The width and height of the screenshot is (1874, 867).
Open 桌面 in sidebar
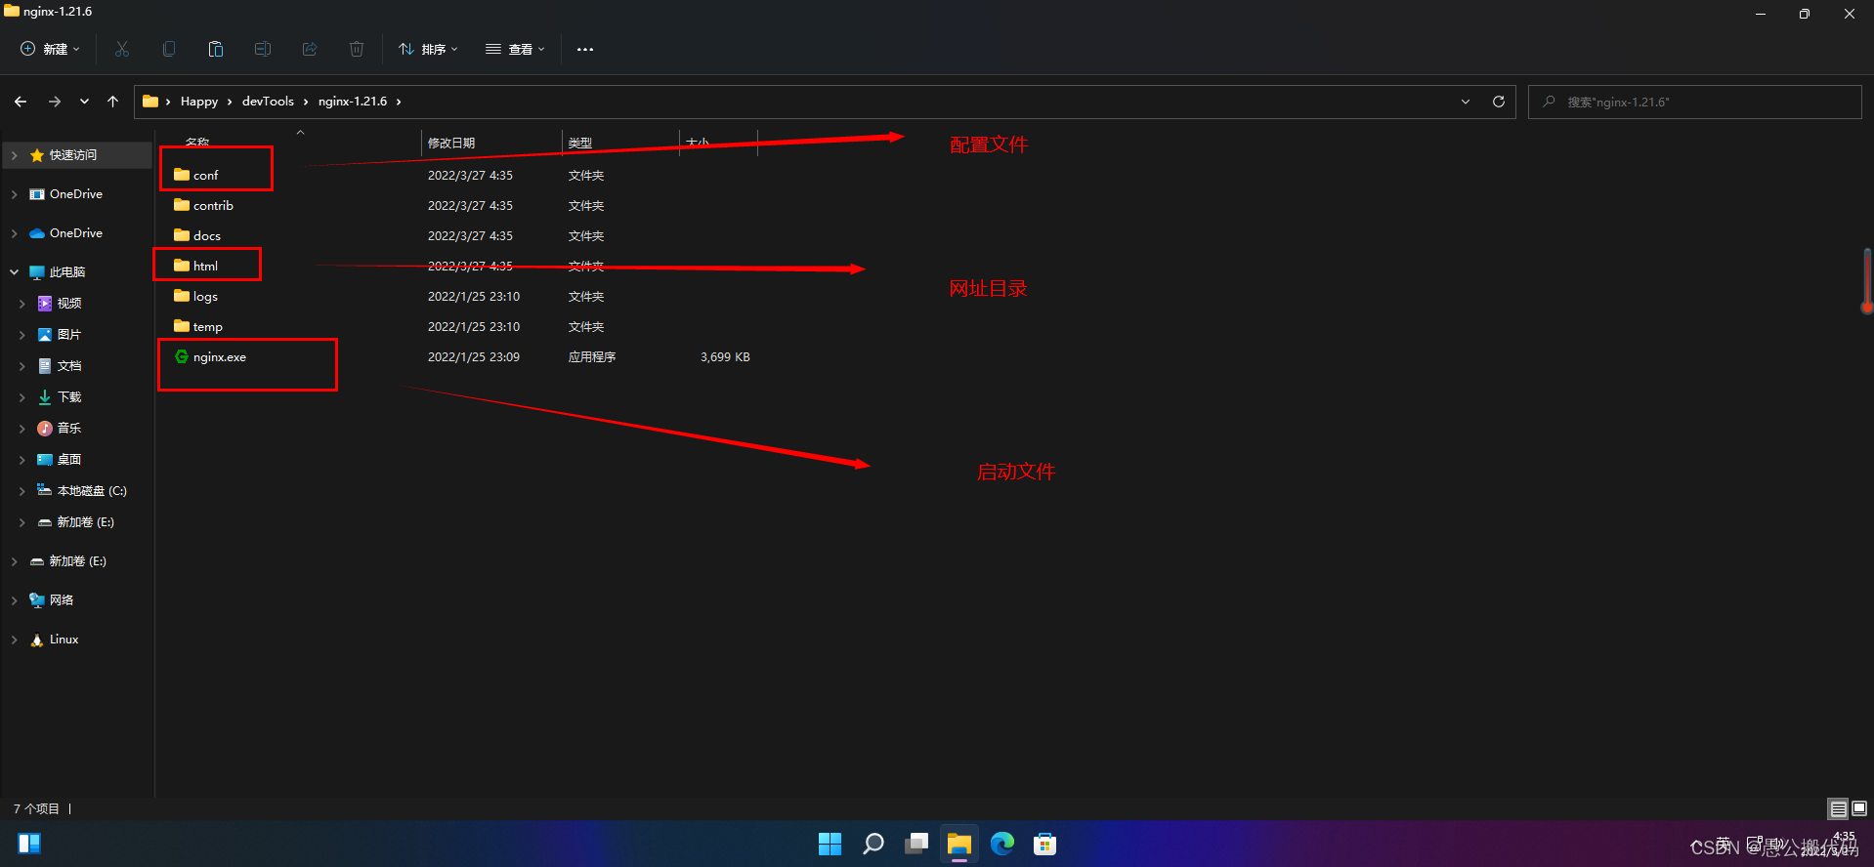pyautogui.click(x=69, y=460)
